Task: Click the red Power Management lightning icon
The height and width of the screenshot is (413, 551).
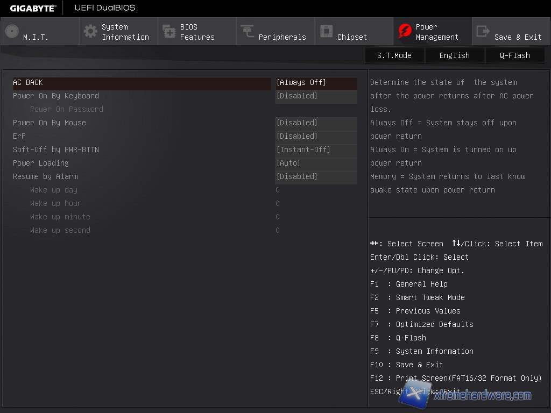Action: coord(404,31)
